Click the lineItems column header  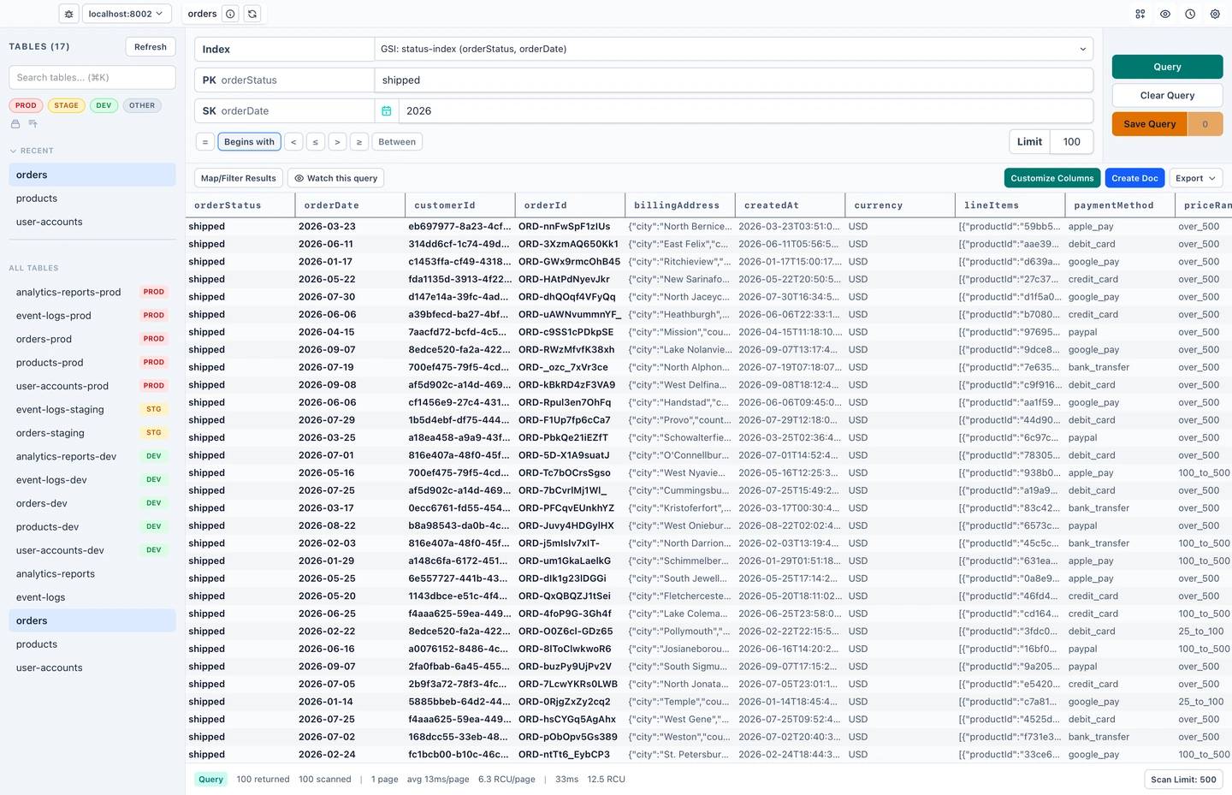coord(1010,205)
